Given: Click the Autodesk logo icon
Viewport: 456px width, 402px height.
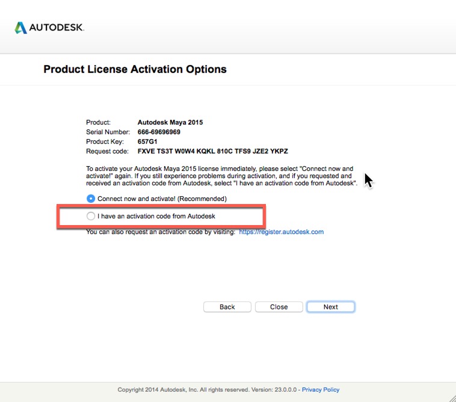Looking at the screenshot, I should coord(20,28).
